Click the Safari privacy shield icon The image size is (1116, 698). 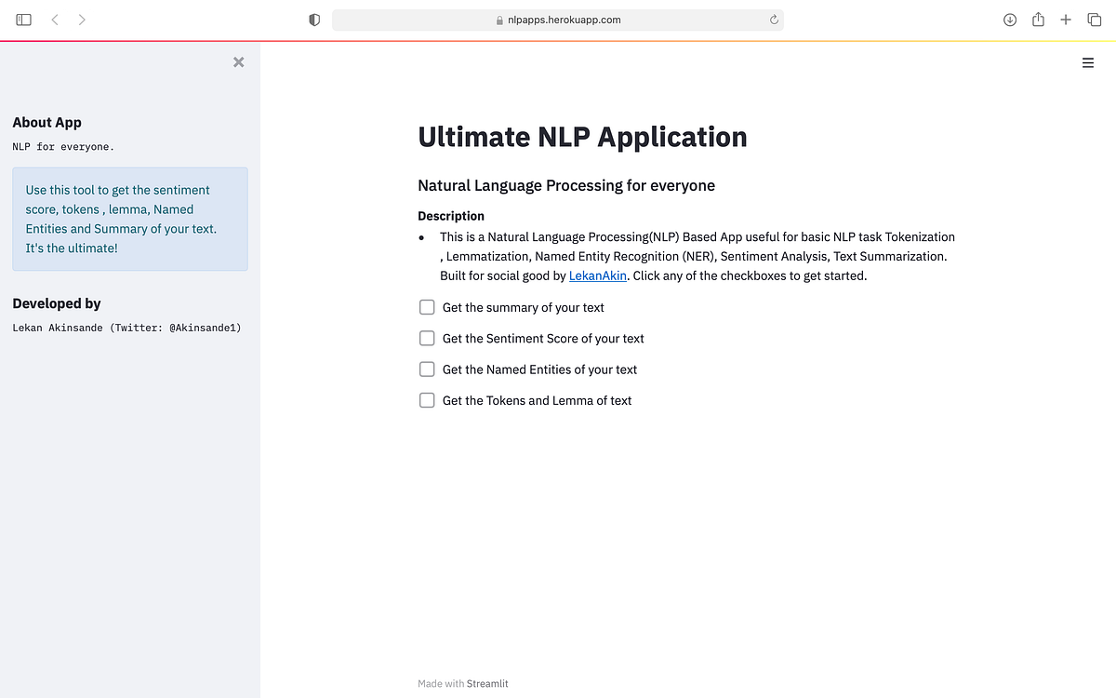[x=313, y=19]
